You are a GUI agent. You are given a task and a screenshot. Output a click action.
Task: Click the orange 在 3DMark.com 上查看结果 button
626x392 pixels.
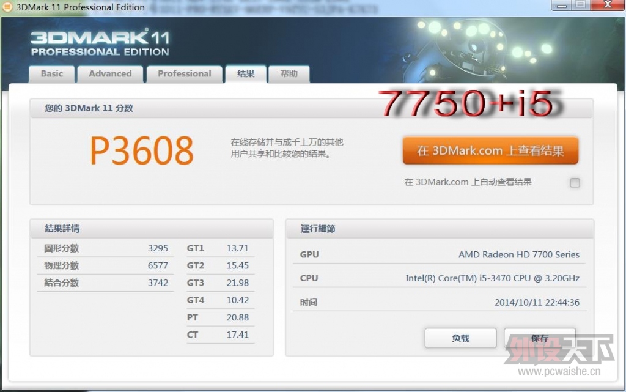click(x=490, y=150)
